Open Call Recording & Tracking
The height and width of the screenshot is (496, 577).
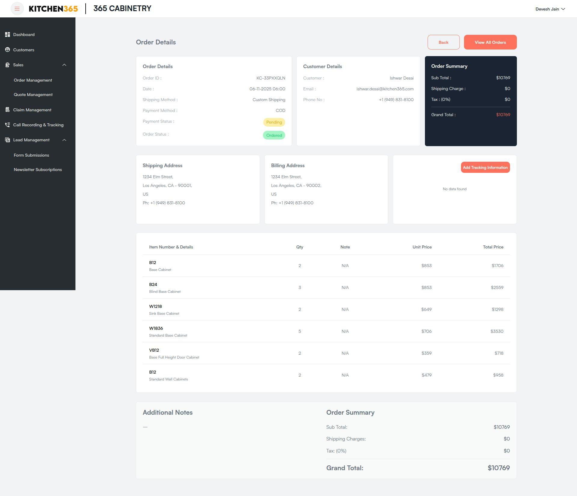coord(38,125)
